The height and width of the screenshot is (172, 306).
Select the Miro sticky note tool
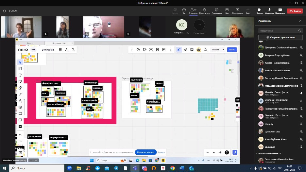point(20,81)
